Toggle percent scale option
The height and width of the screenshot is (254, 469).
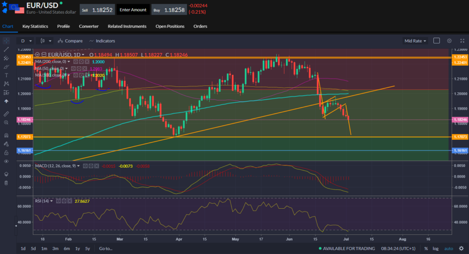tap(426, 249)
